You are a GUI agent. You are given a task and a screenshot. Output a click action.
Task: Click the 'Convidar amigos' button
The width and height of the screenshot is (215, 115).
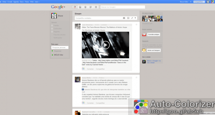(154, 34)
